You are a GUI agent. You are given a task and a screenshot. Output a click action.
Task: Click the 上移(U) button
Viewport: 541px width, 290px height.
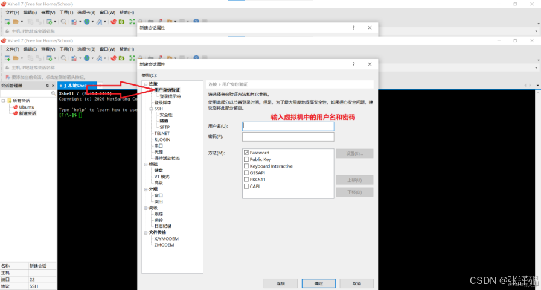click(354, 180)
